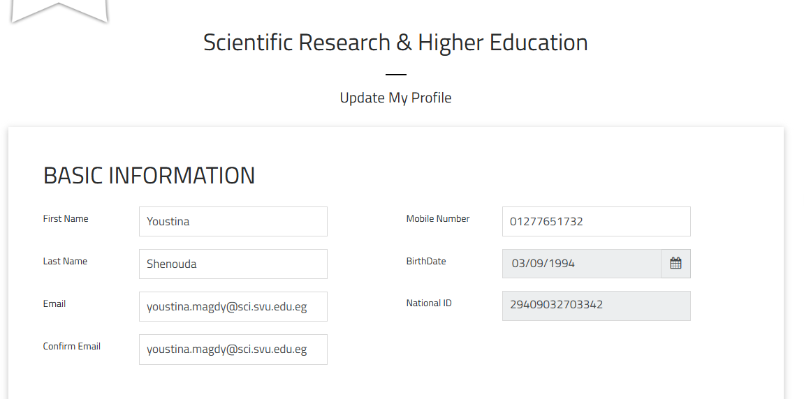Screen dimensions: 804x399
Task: Click the Scientific Research & Higher Education title
Action: pyautogui.click(x=395, y=43)
